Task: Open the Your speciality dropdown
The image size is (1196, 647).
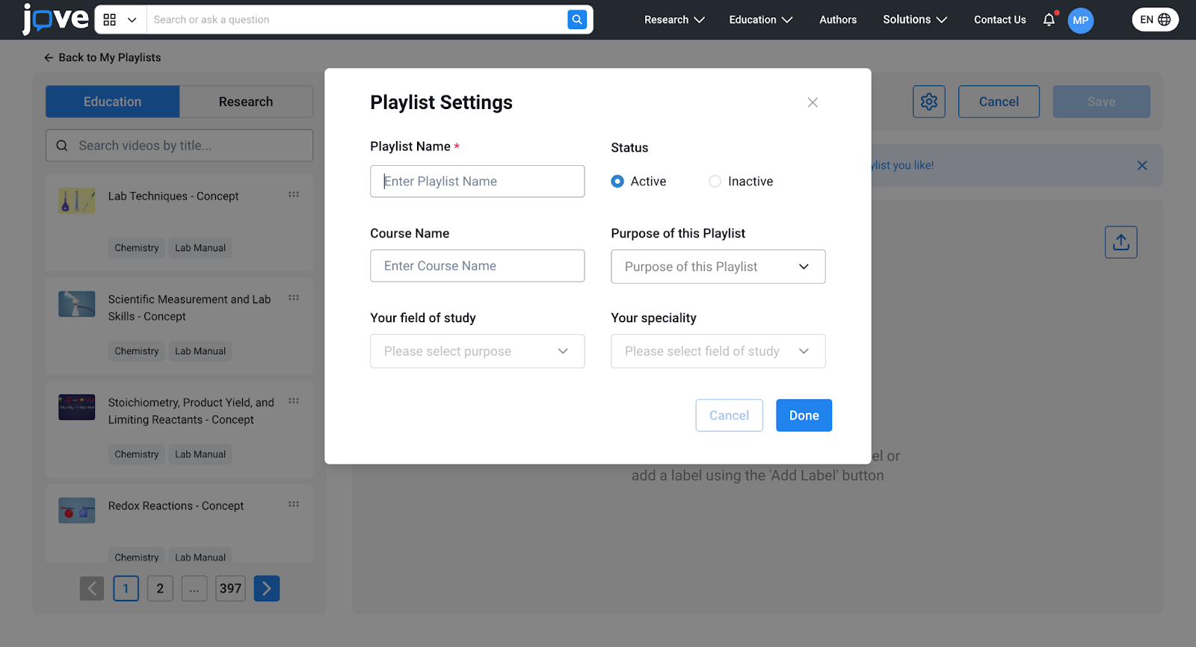Action: tap(718, 351)
